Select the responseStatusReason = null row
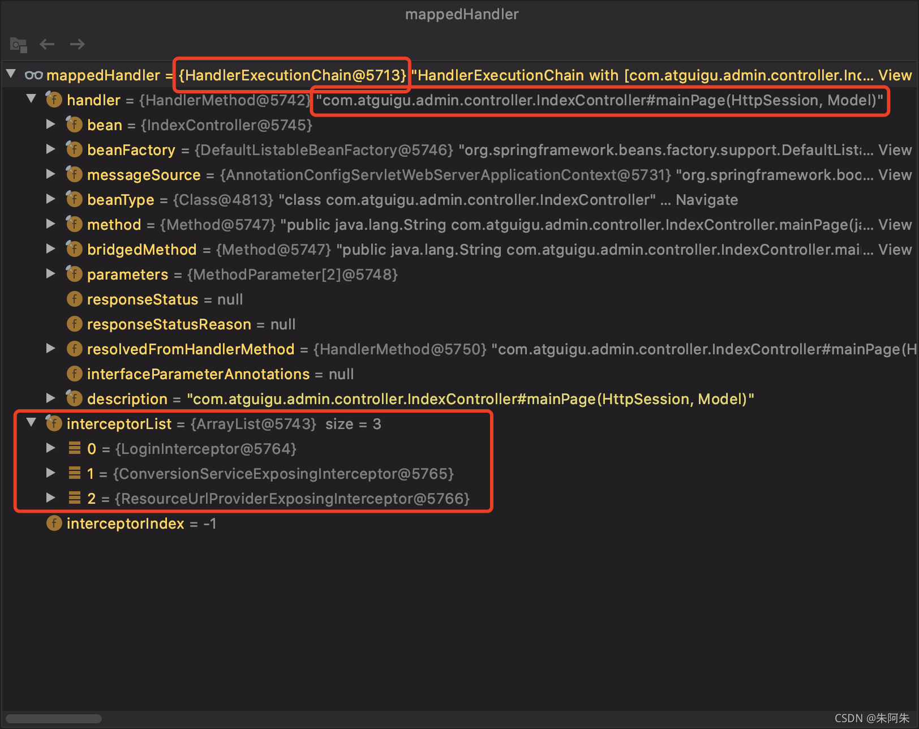The image size is (919, 729). coord(459,324)
